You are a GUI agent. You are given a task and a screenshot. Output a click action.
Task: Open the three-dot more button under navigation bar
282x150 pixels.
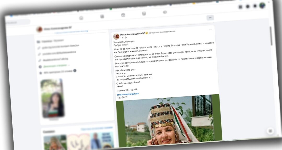coord(210,18)
